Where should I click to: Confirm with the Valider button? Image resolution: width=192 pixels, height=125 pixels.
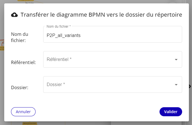[x=171, y=112]
